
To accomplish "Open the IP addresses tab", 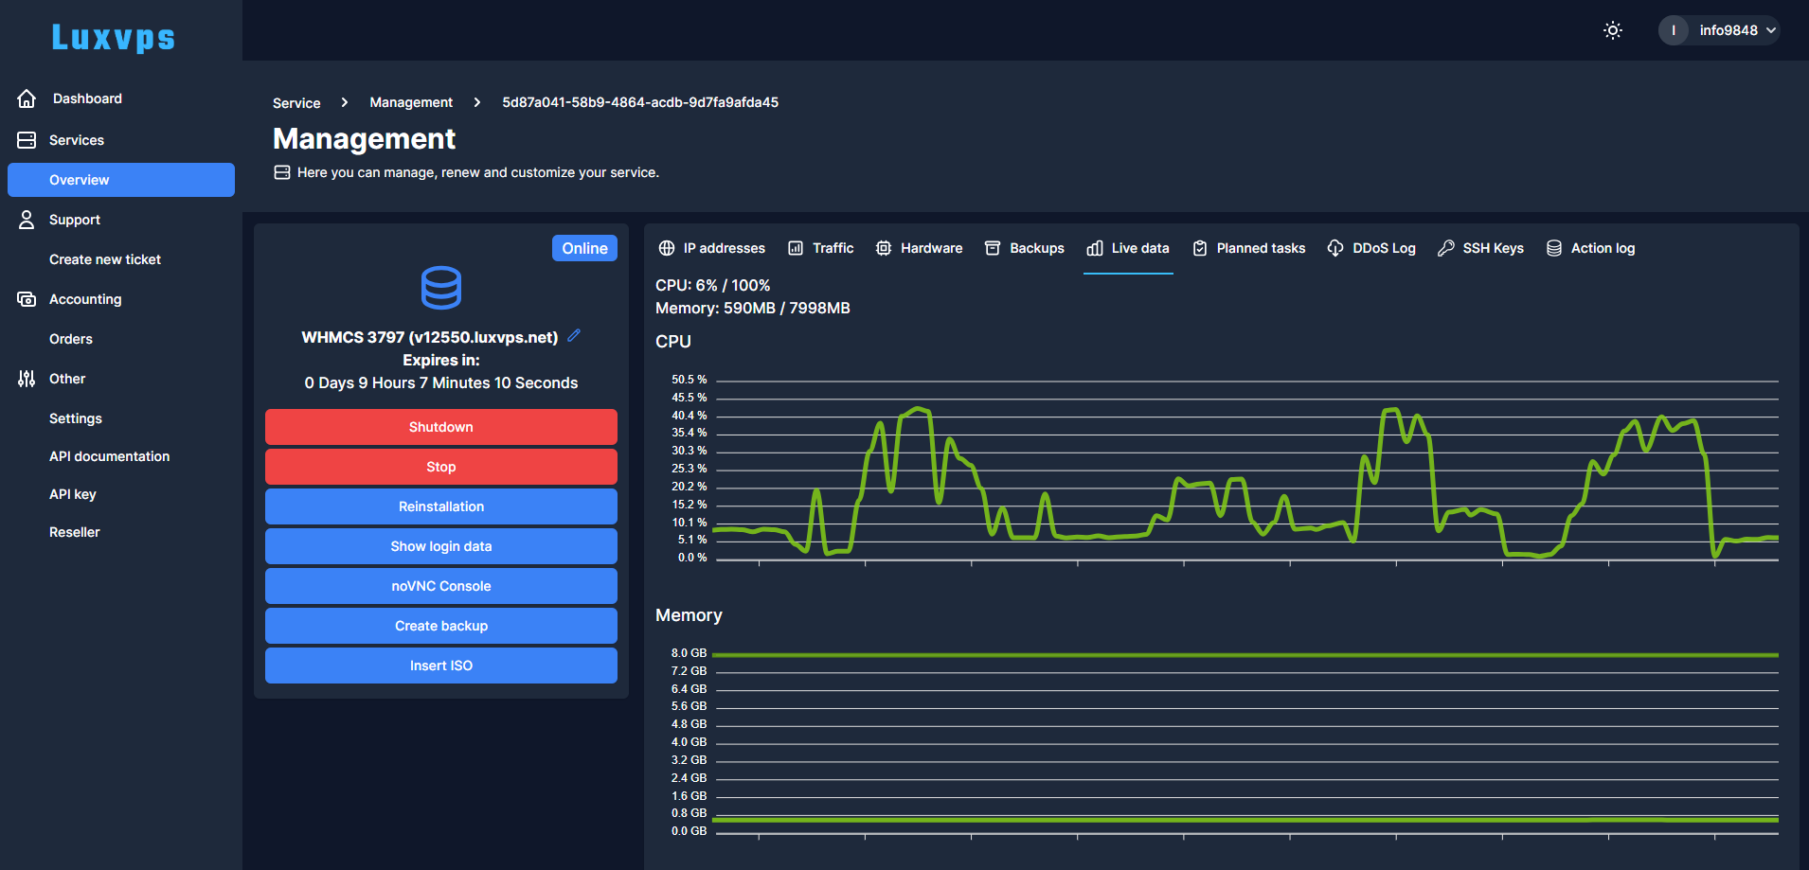I will (711, 248).
